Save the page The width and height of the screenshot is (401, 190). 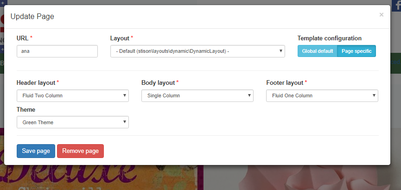[x=36, y=151]
